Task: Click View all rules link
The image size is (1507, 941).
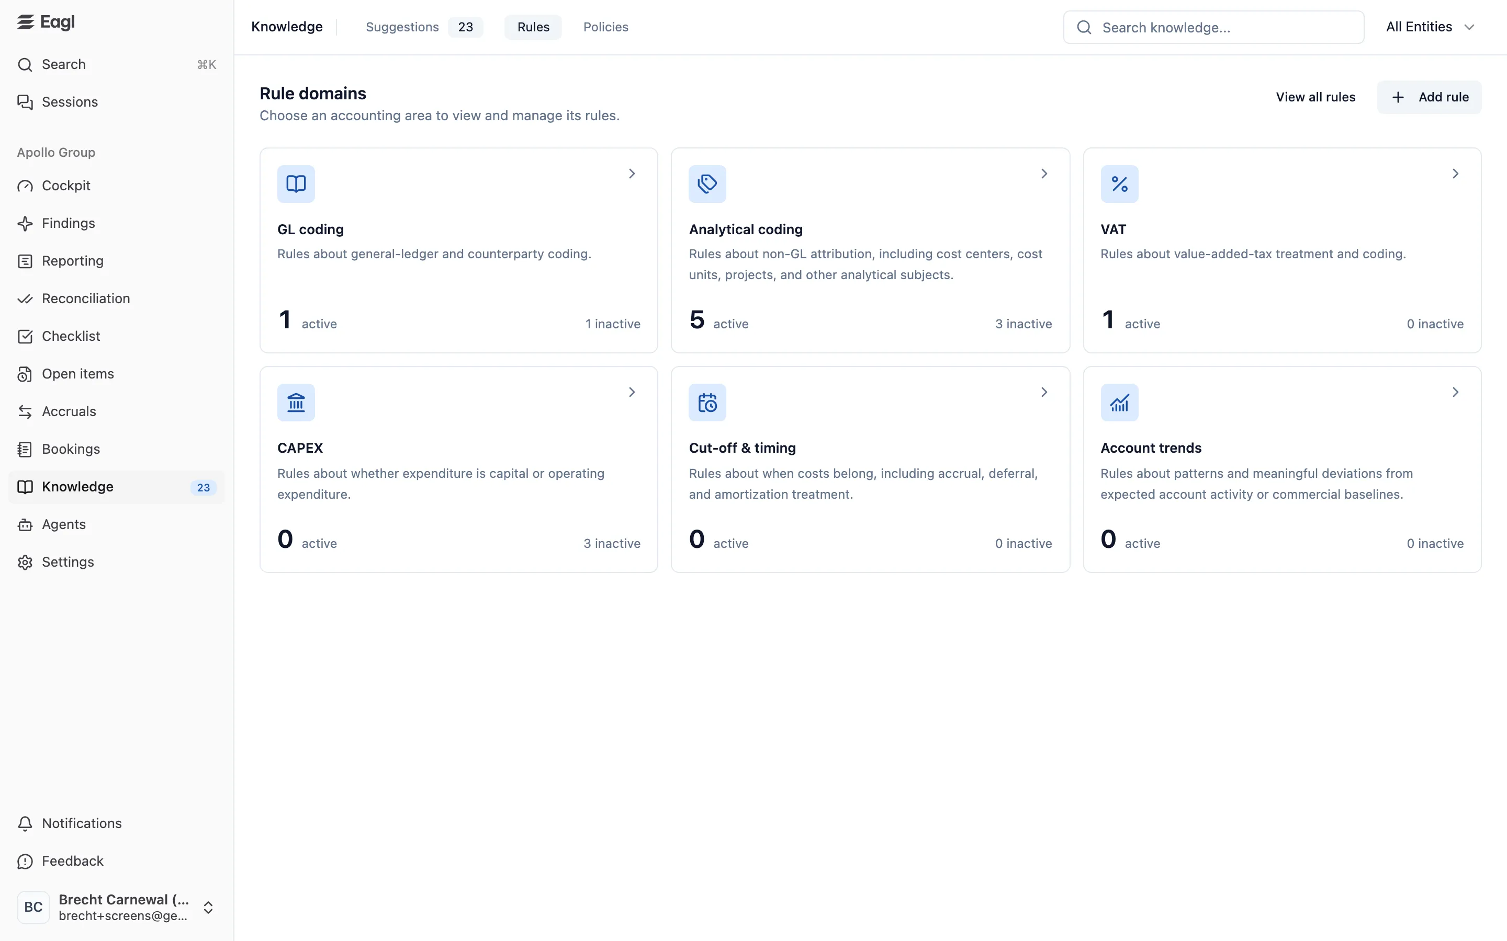Action: click(x=1315, y=97)
